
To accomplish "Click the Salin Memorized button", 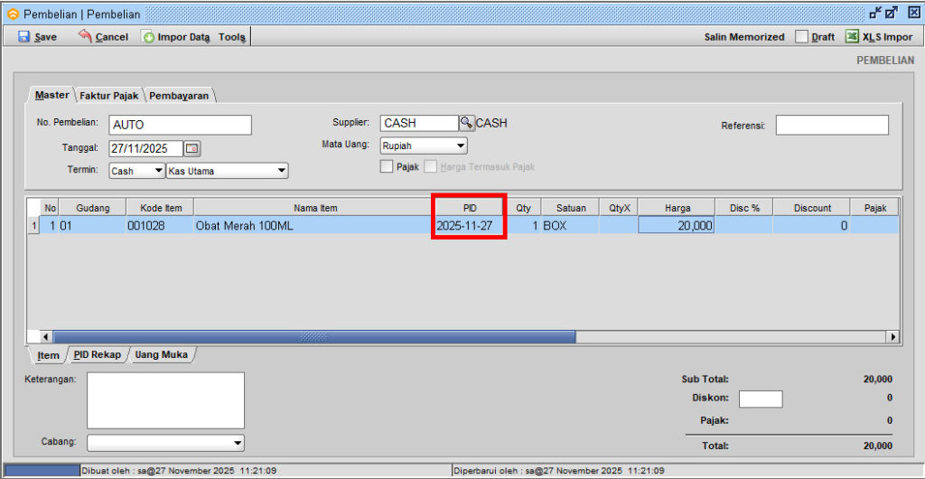I will 743,37.
